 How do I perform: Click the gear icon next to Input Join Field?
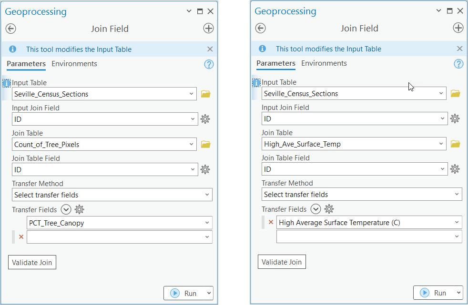pos(205,119)
